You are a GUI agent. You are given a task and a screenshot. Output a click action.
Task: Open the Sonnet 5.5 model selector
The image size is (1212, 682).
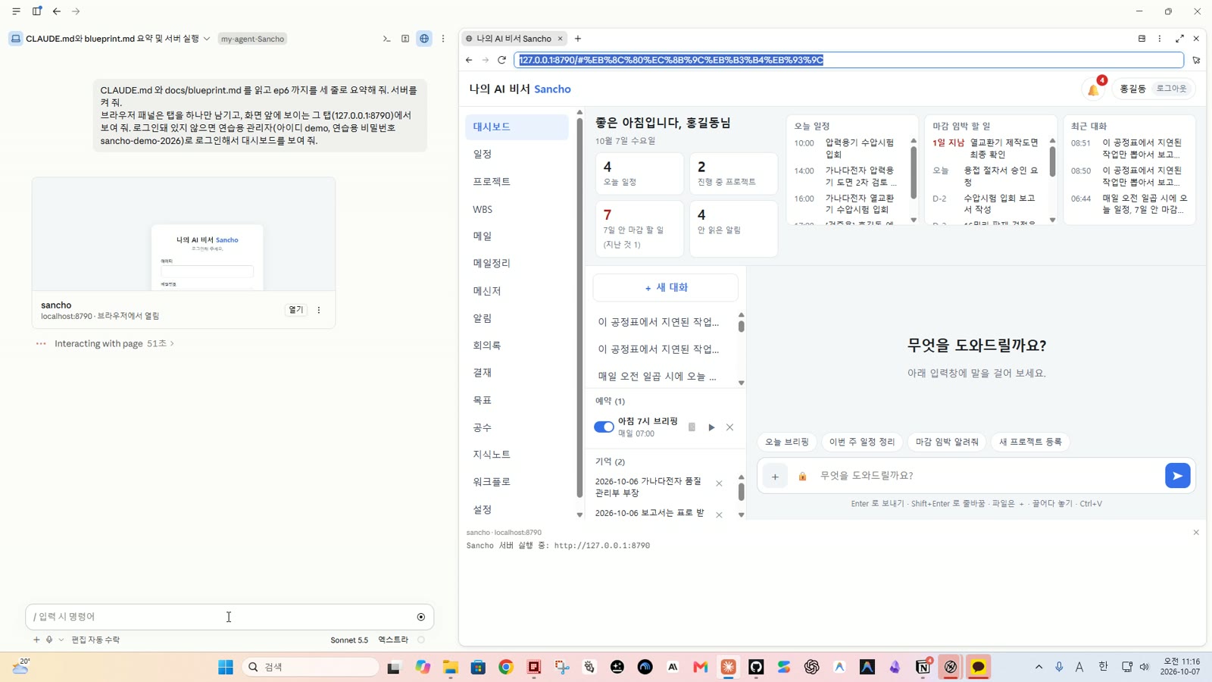click(x=349, y=640)
